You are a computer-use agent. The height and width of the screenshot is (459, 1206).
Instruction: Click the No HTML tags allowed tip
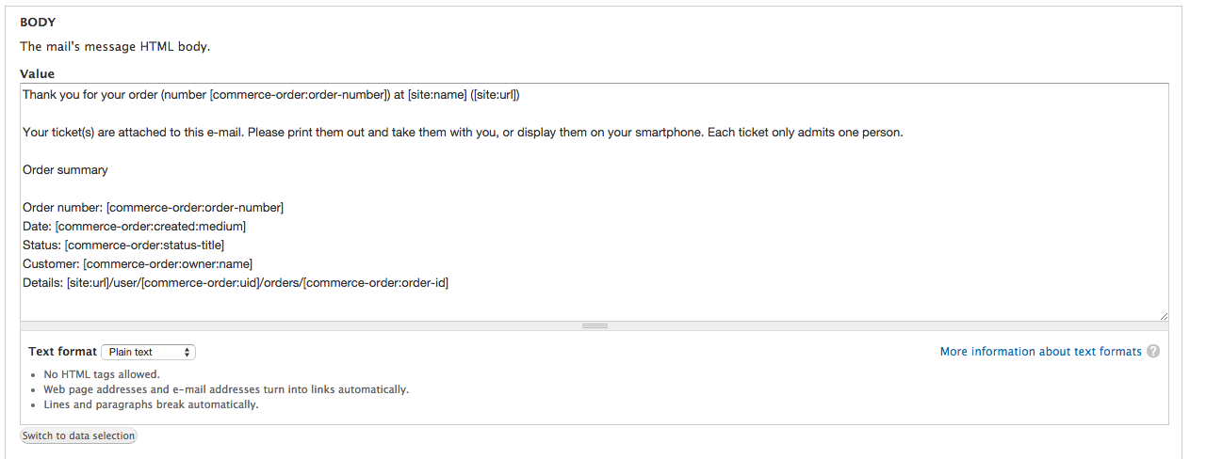point(102,374)
